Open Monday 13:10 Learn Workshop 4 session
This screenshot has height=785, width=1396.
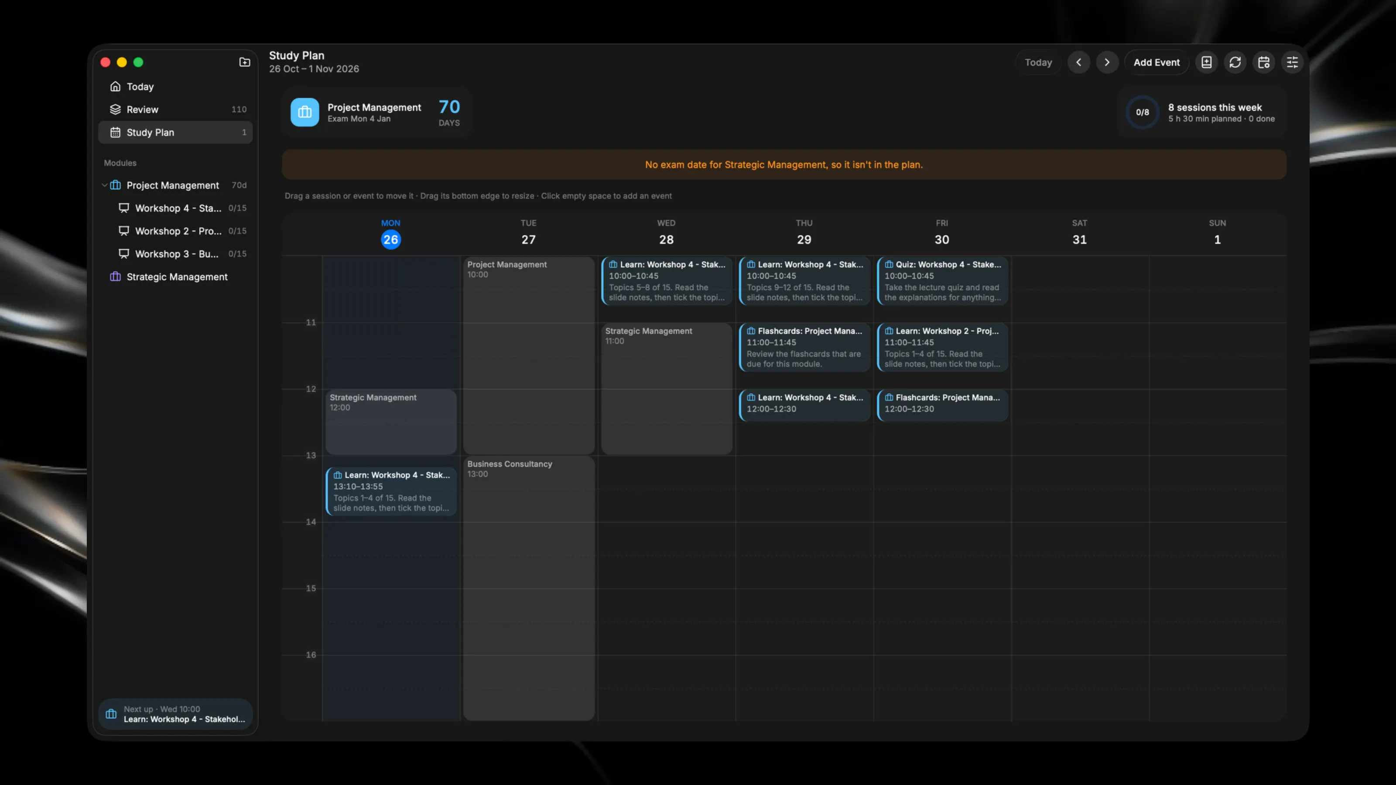[x=391, y=491]
